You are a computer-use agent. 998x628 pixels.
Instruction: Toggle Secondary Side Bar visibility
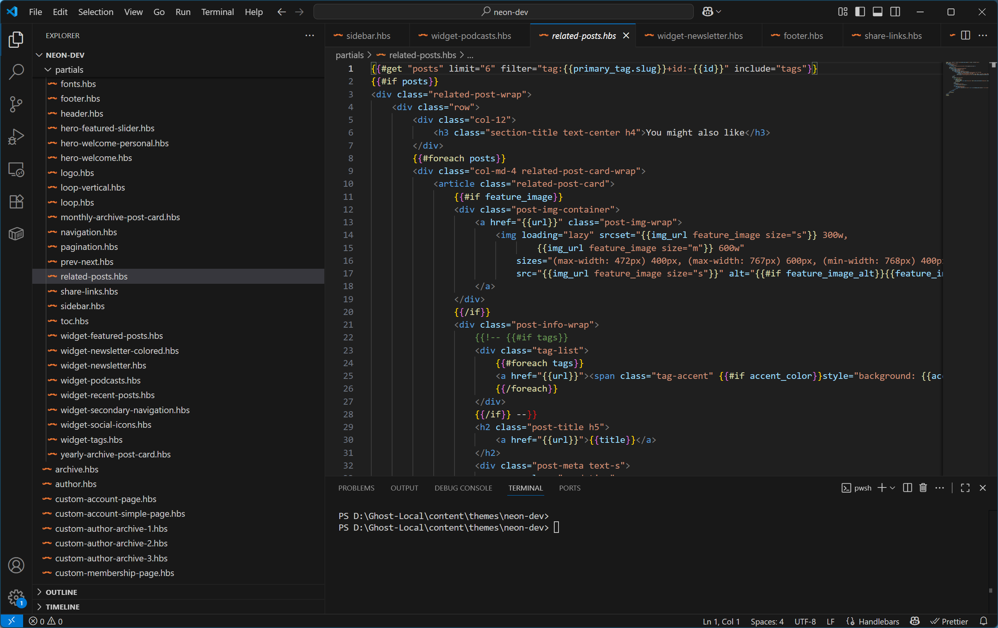click(x=895, y=12)
